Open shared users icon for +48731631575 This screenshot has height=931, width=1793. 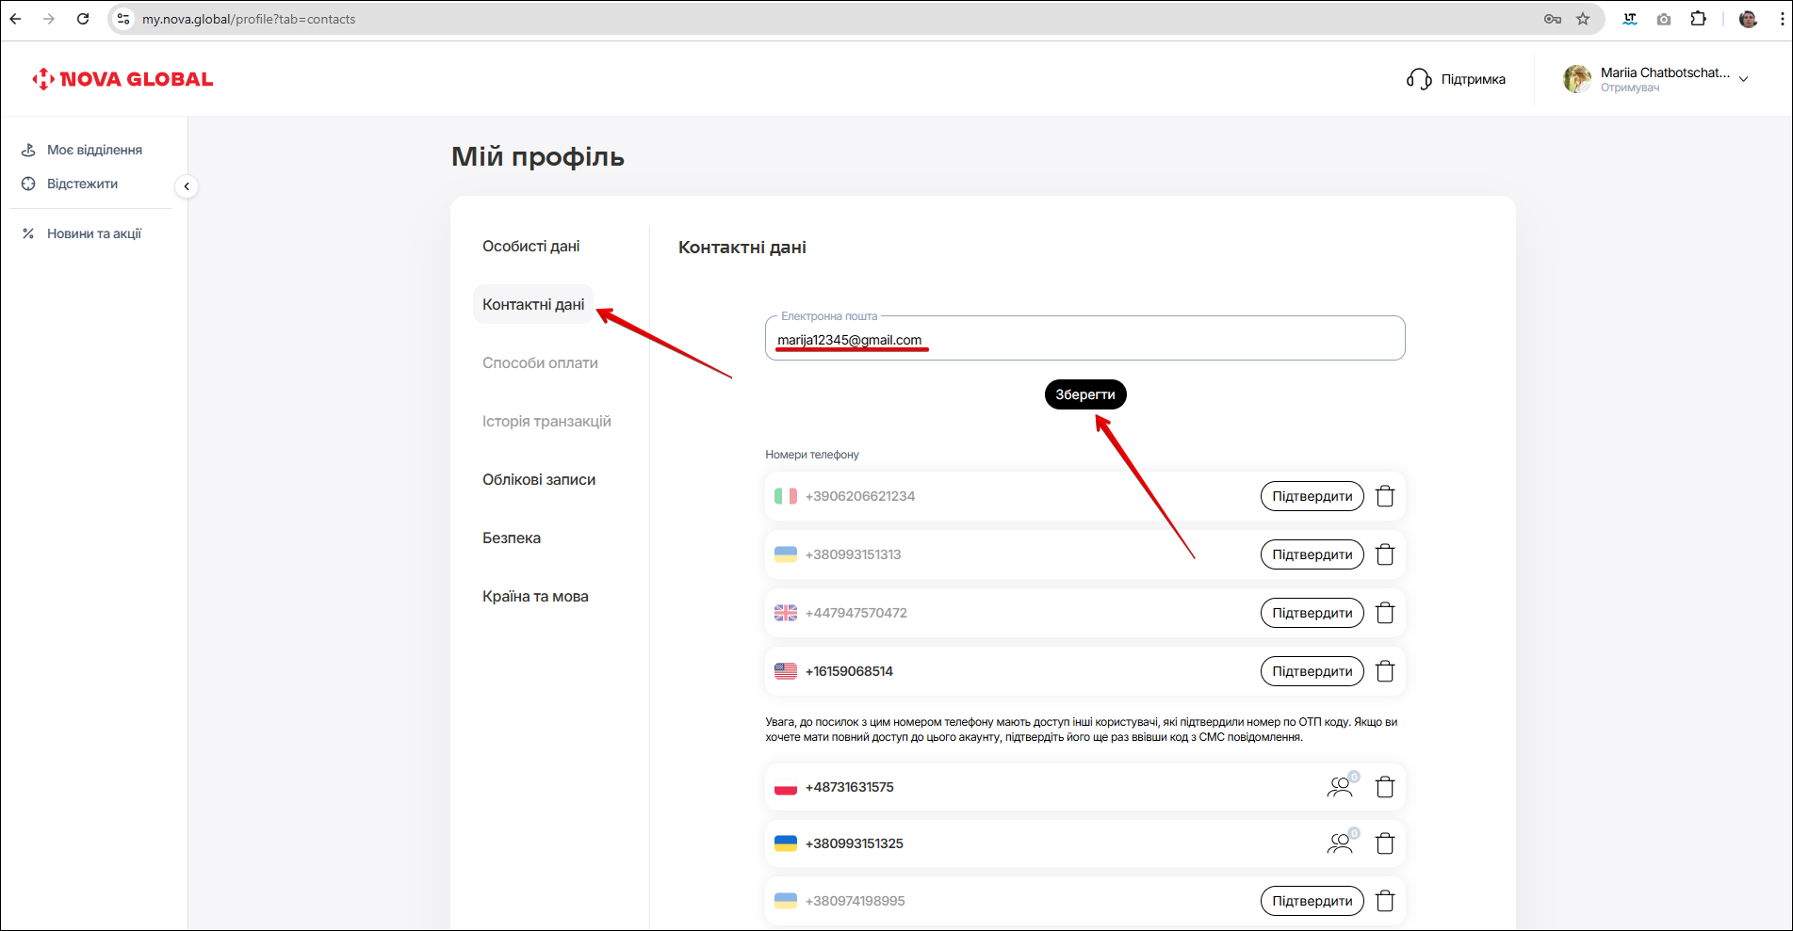tap(1340, 787)
